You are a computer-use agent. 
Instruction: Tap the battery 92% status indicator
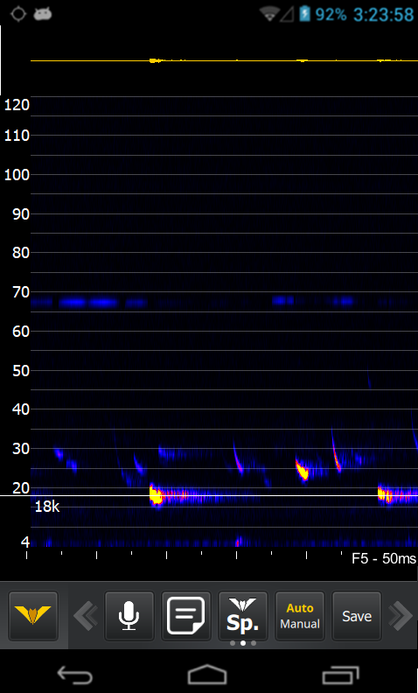[323, 14]
